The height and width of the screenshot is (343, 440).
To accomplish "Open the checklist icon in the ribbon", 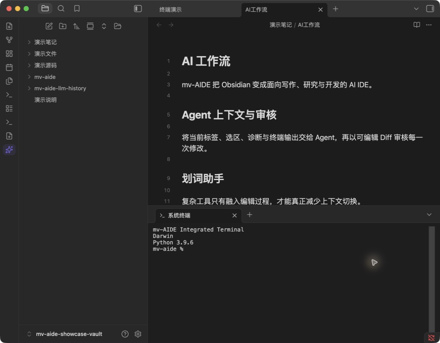I will pos(9,109).
